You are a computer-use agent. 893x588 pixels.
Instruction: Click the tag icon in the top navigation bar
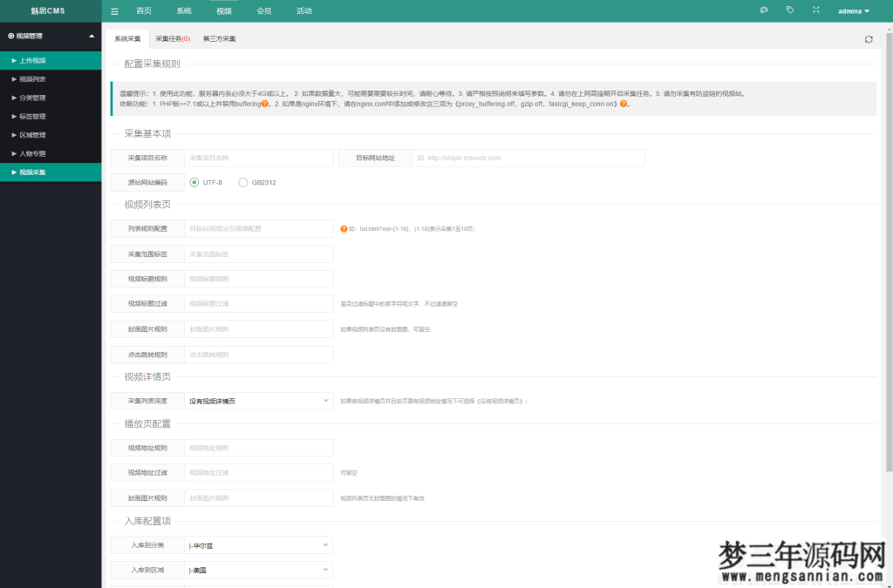790,10
